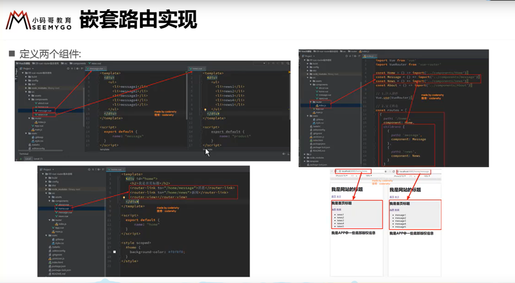Select package.json in the bottom IDE file tree
This screenshot has width=515, height=283.
click(57, 266)
